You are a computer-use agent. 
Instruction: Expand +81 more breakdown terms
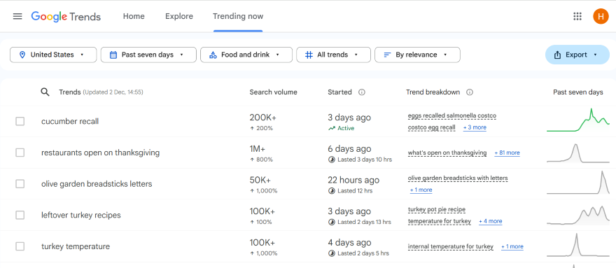507,153
